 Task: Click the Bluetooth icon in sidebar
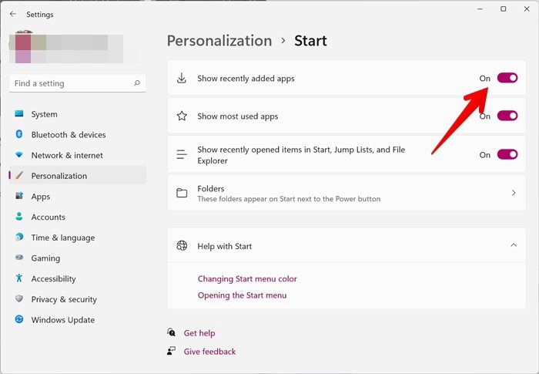[19, 134]
